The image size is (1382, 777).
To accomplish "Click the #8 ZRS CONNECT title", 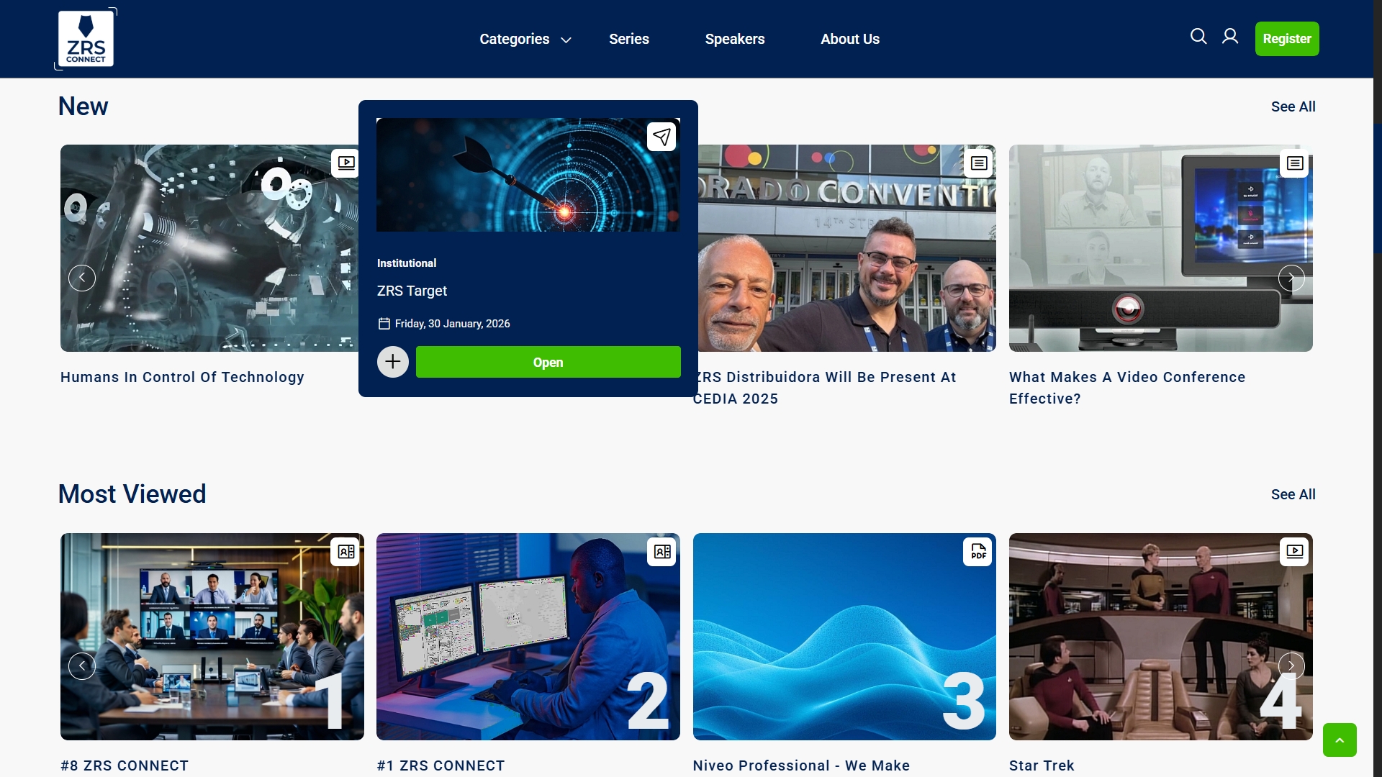I will pos(125,765).
